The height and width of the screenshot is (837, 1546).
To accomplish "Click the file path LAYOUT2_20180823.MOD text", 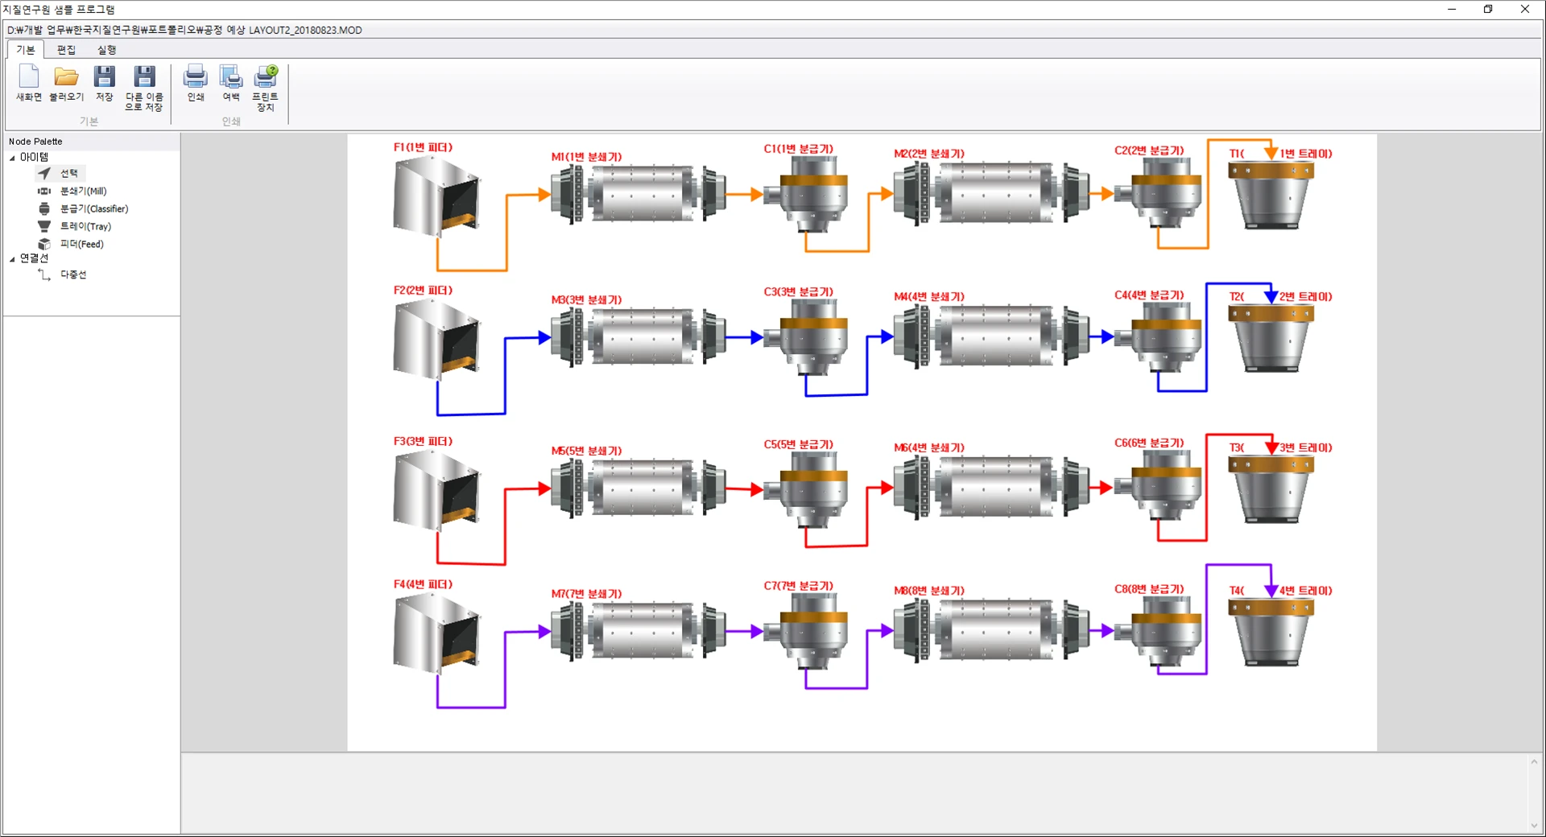I will point(305,31).
